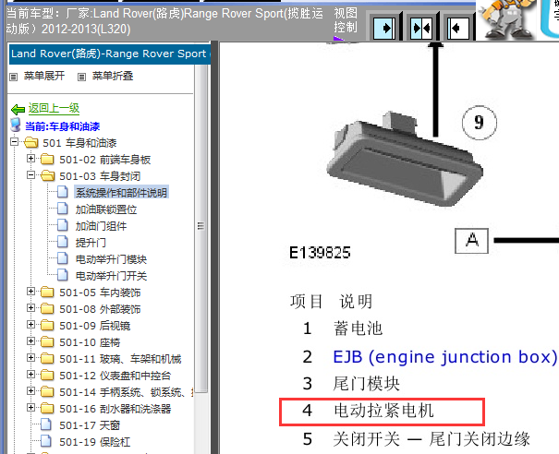Expand the 501-10 座椅 node
Screen dimensions: 559x454
pos(31,341)
